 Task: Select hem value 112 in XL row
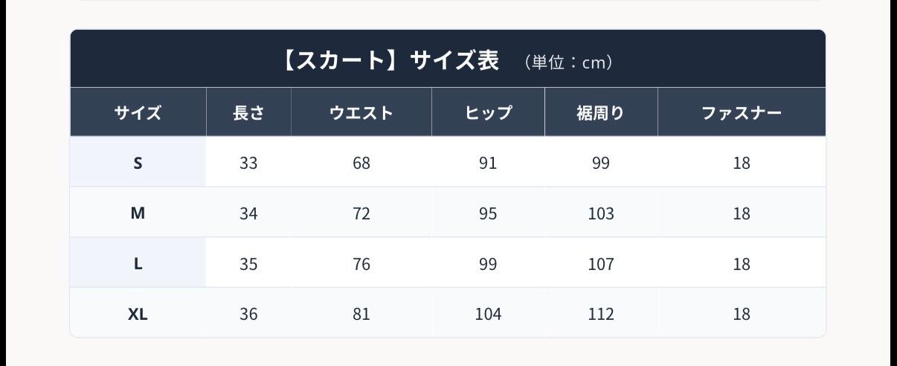point(601,315)
